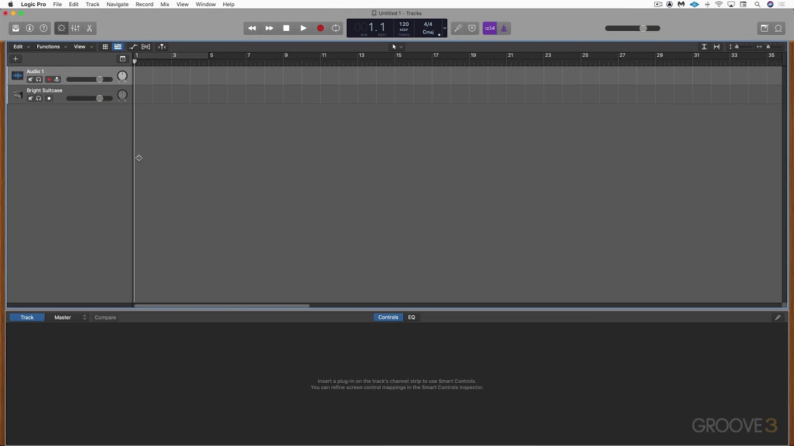The width and height of the screenshot is (794, 446).
Task: Select the list view button (highlighted blue)
Action: tap(117, 46)
